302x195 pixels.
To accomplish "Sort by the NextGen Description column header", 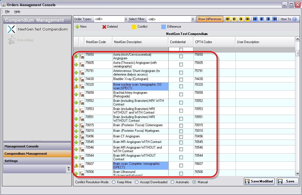I will pos(140,42).
